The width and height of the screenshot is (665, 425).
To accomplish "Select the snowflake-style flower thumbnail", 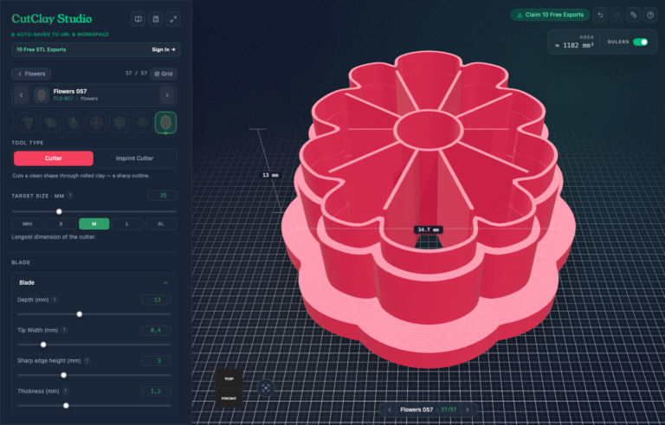I will tap(119, 123).
